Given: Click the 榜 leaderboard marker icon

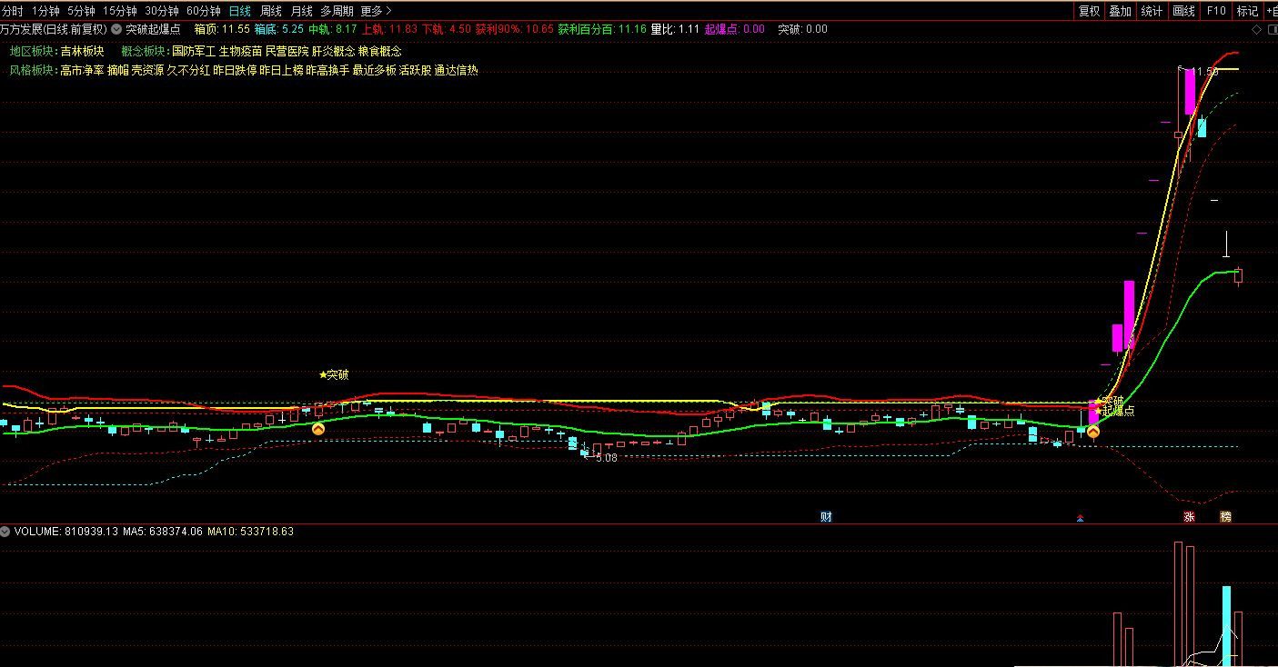Looking at the screenshot, I should pyautogui.click(x=1225, y=516).
